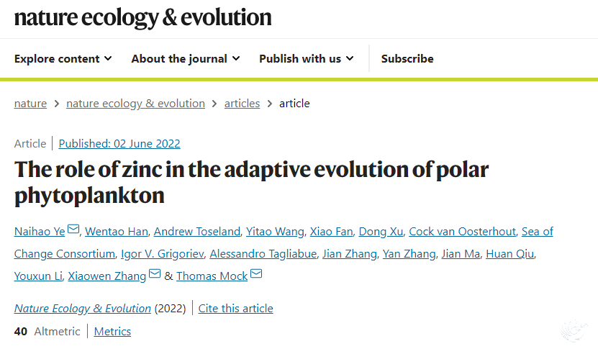The image size is (598, 354).
Task: Click the envelope icon next to Xiaowen Zhang
Action: (x=155, y=273)
